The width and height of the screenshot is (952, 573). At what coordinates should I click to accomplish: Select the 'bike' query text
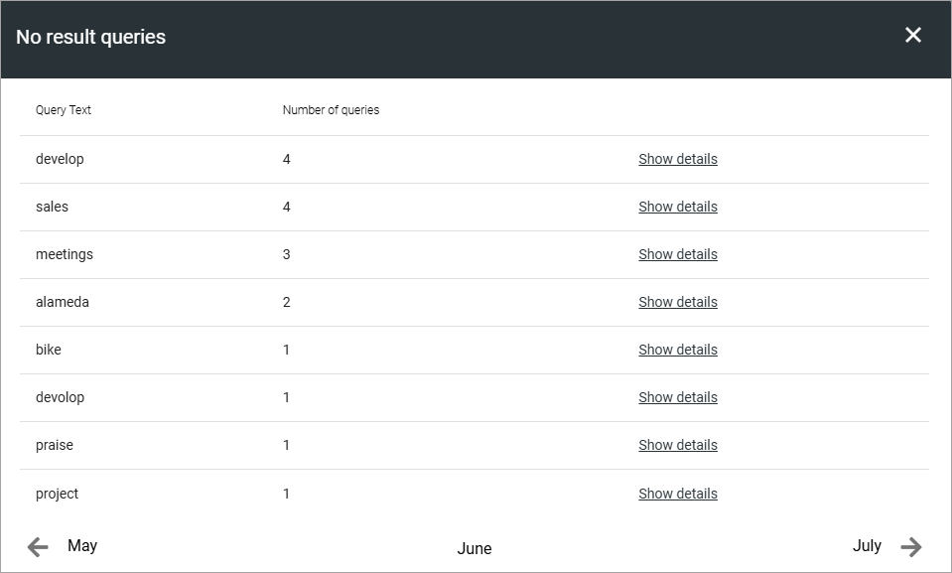(x=48, y=350)
